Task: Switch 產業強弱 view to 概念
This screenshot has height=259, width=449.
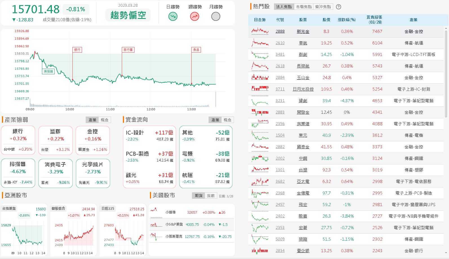Action: 105,120
